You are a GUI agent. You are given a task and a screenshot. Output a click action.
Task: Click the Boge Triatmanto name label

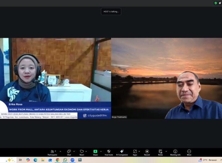point(119,117)
